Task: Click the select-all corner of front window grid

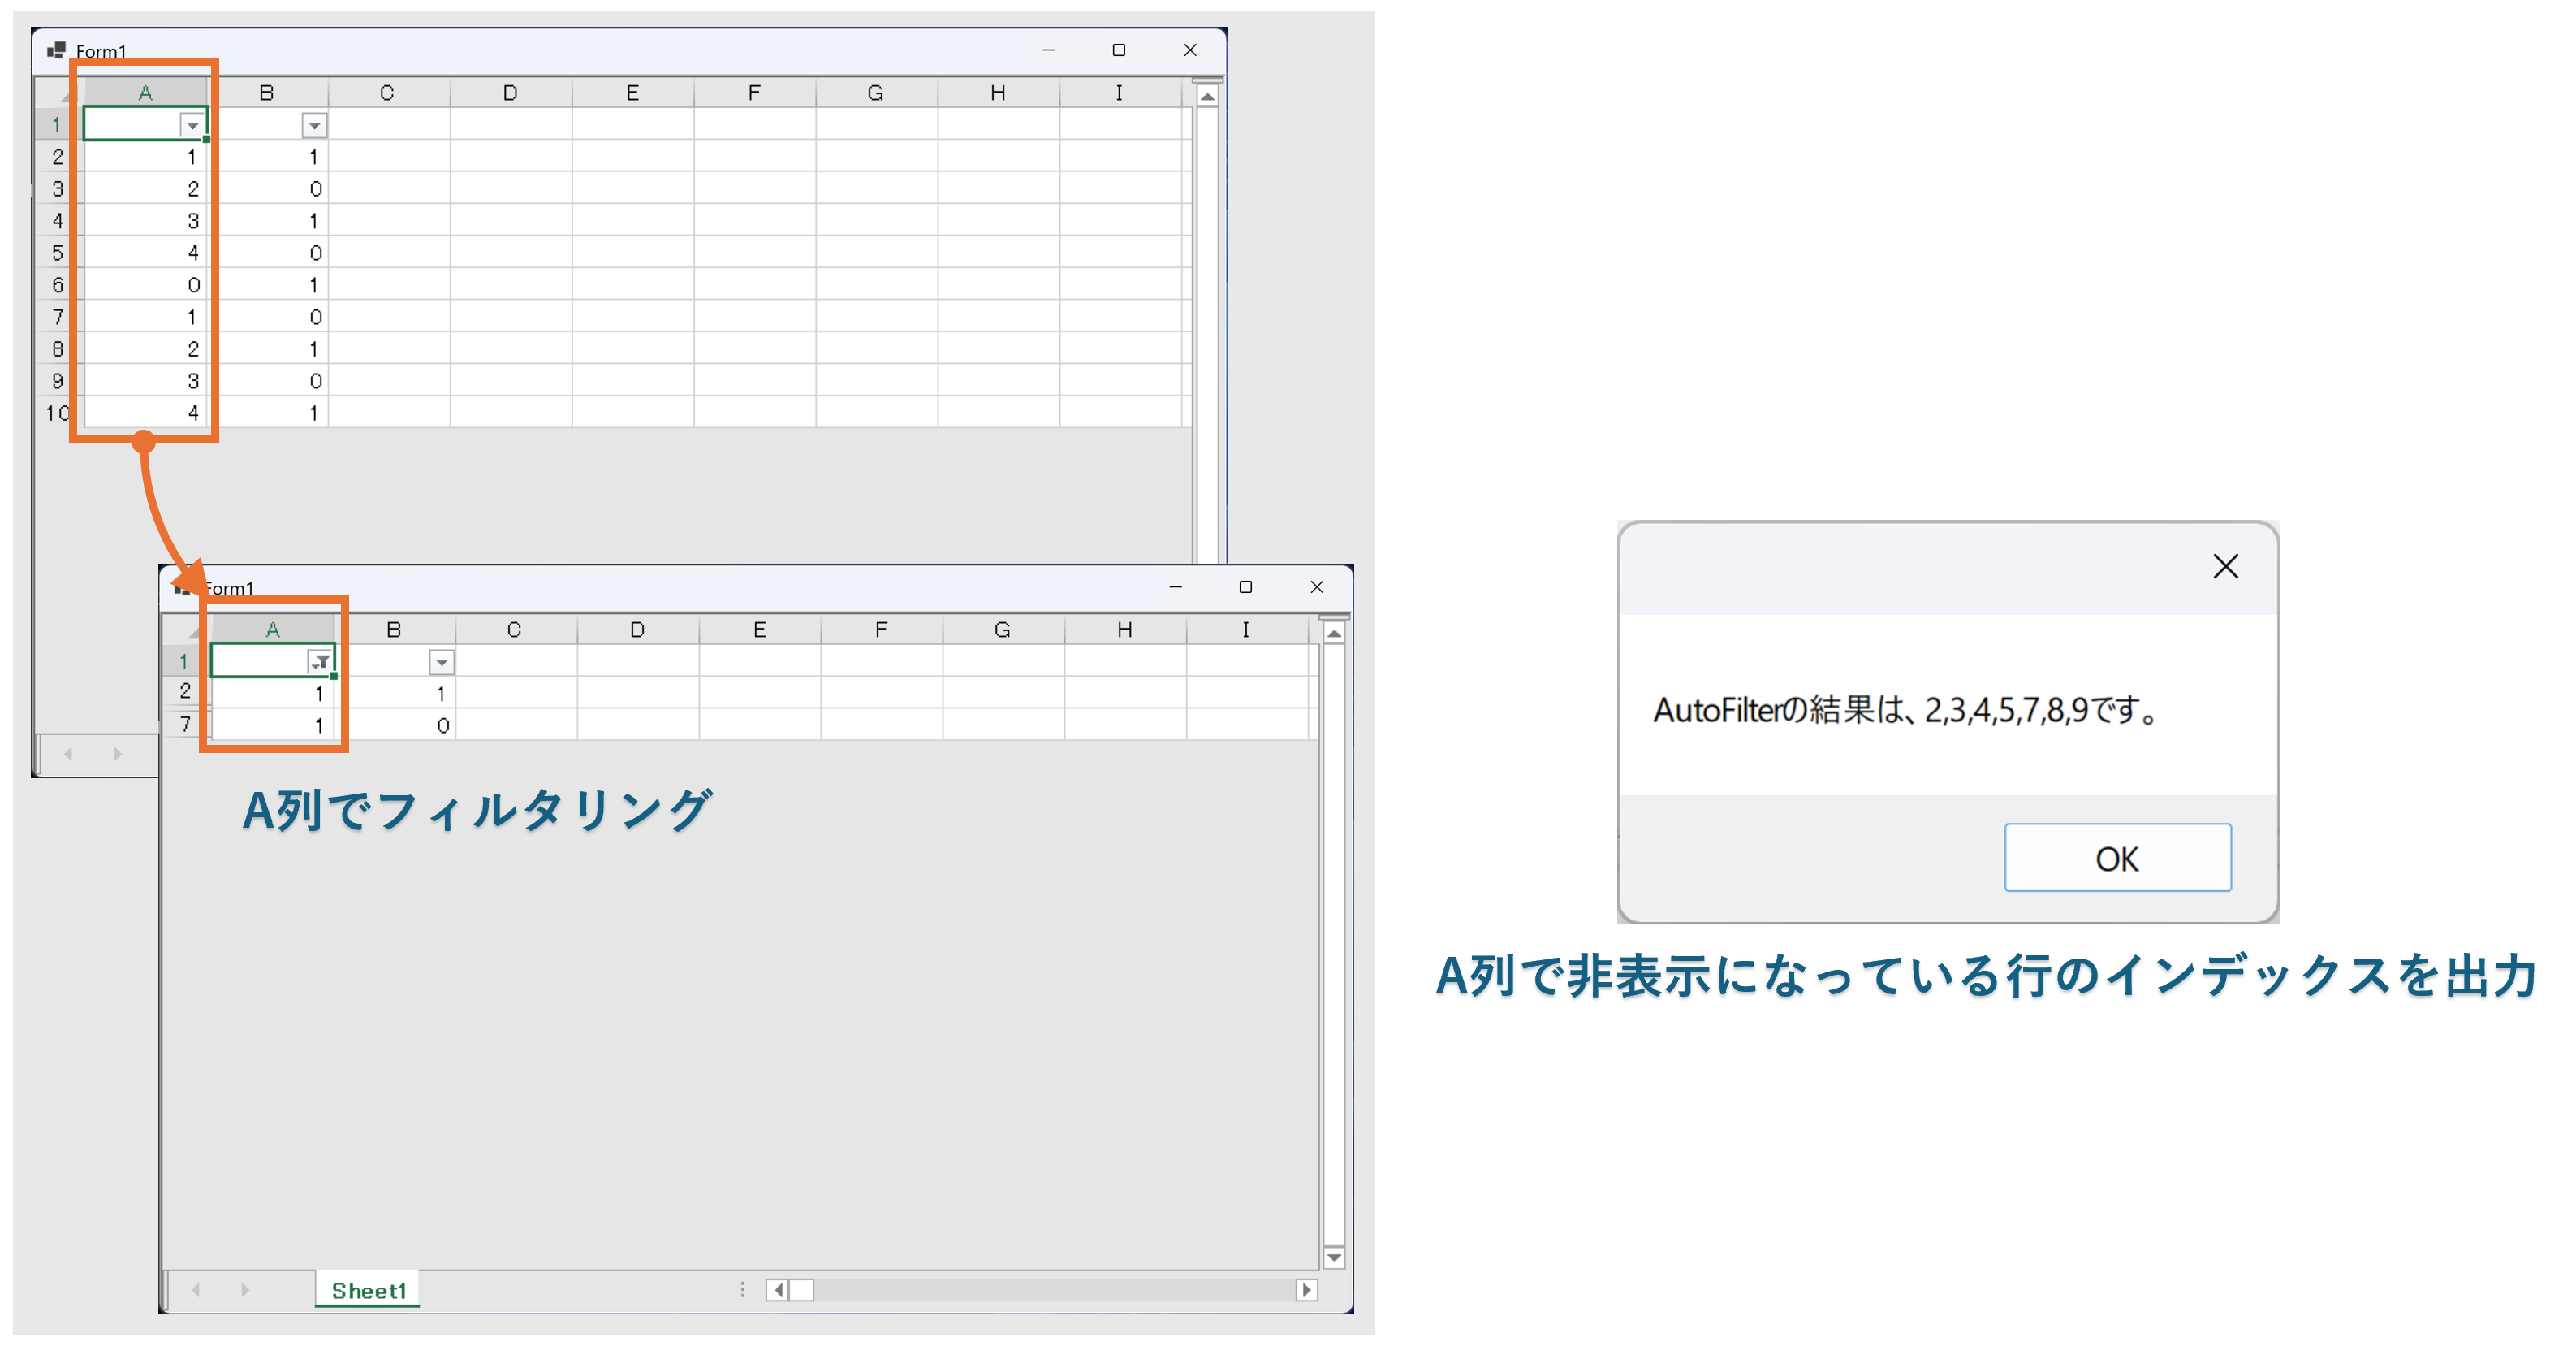Action: pyautogui.click(x=186, y=630)
